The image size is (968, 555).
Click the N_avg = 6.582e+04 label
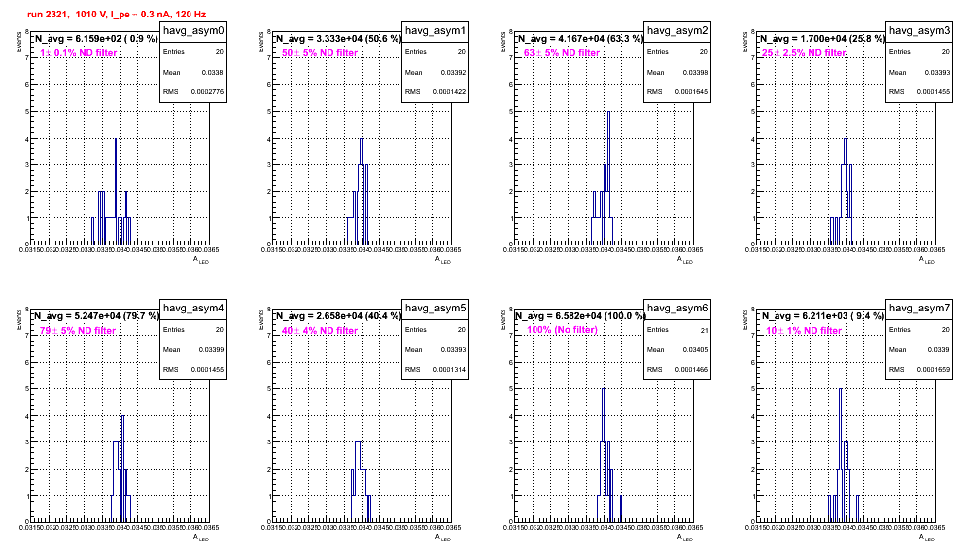(x=579, y=316)
